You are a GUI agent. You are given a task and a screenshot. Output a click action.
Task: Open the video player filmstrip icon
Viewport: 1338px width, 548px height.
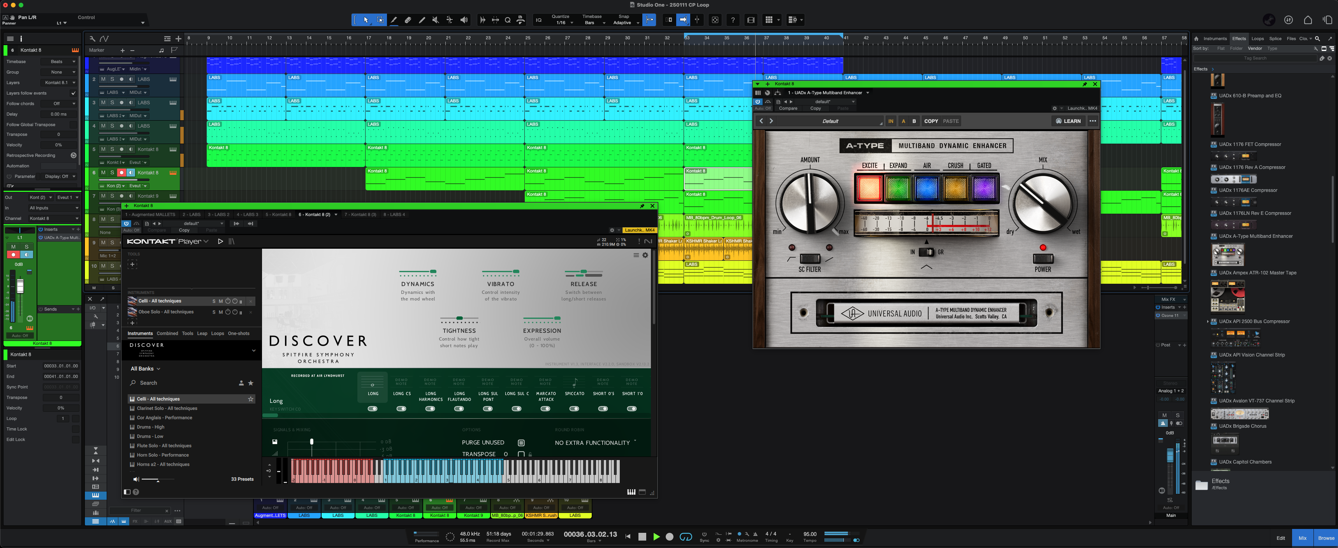point(751,20)
